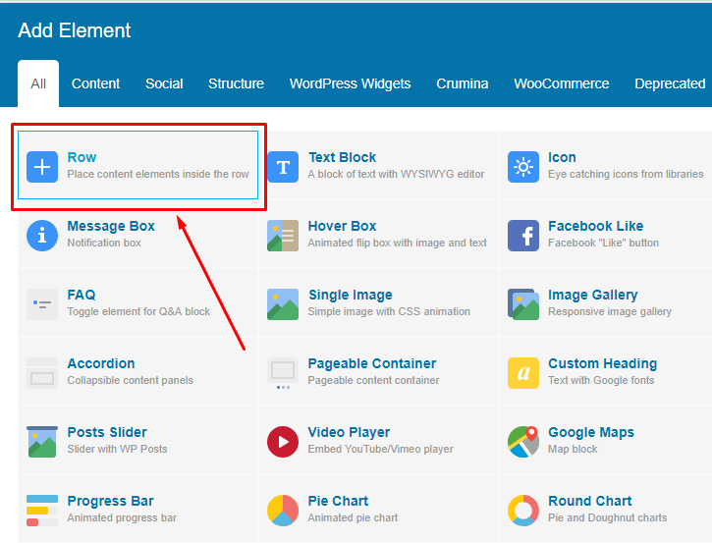Click the Facebook Like f icon
This screenshot has height=543, width=712.
click(x=523, y=236)
